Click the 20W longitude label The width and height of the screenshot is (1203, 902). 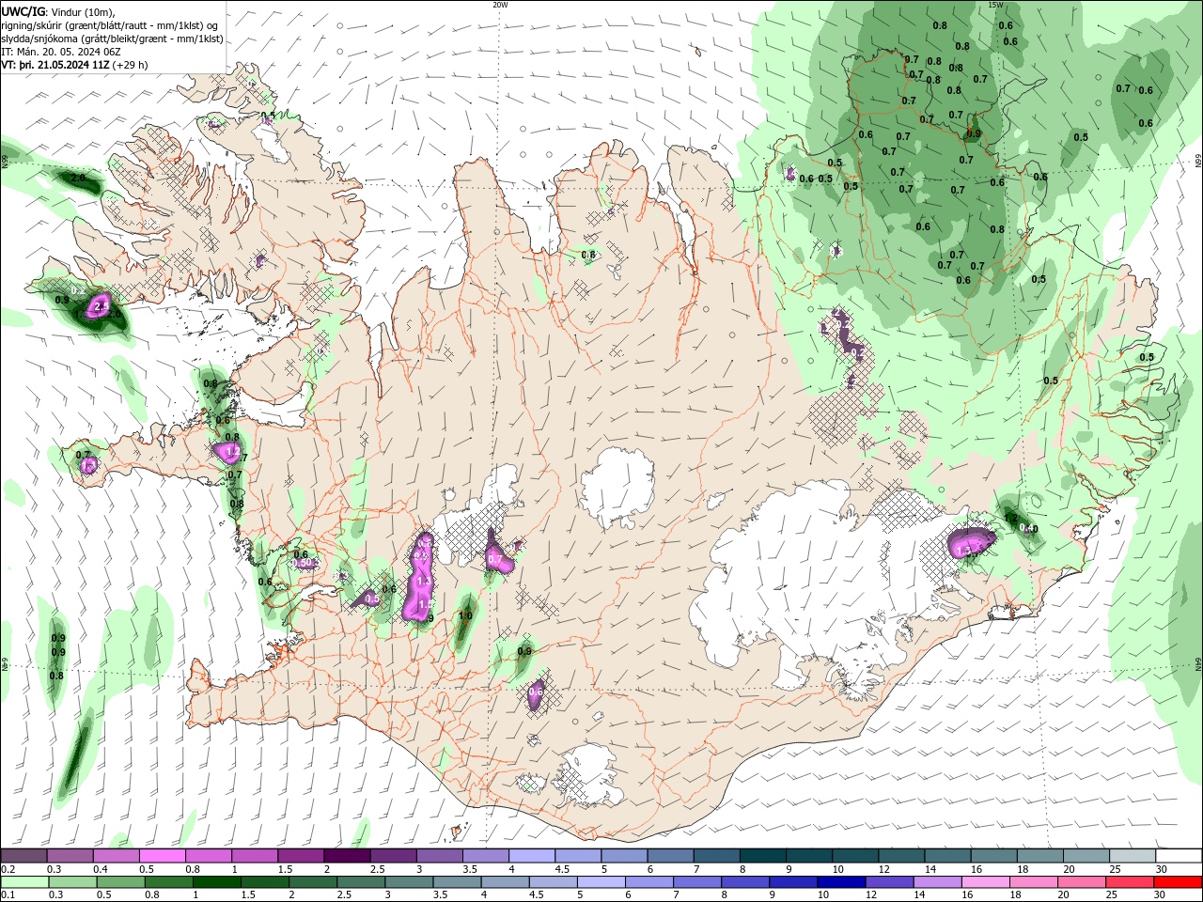[x=500, y=4]
